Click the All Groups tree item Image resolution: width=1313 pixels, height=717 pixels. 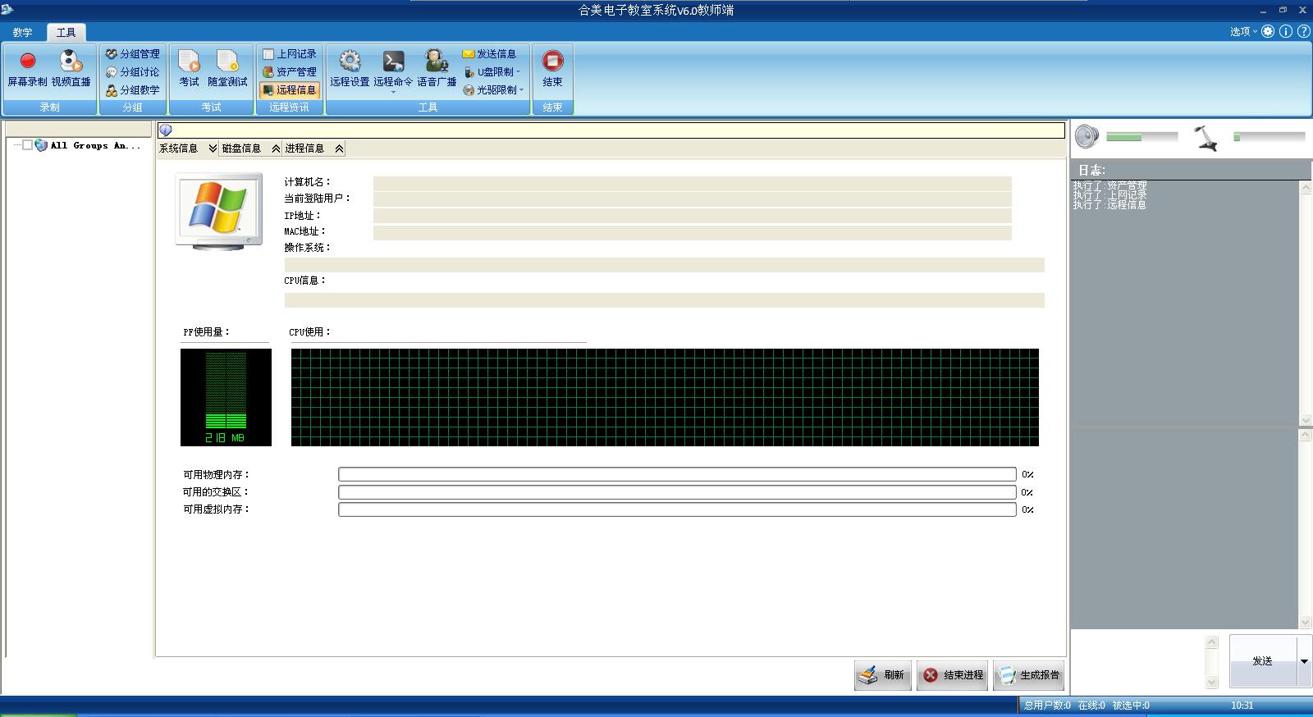click(x=95, y=145)
